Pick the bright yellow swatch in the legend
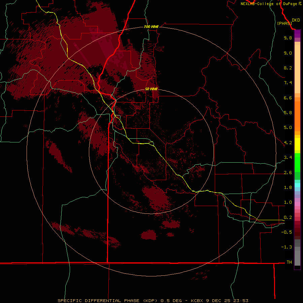Screen dimensions: 303x303 [x=297, y=144]
